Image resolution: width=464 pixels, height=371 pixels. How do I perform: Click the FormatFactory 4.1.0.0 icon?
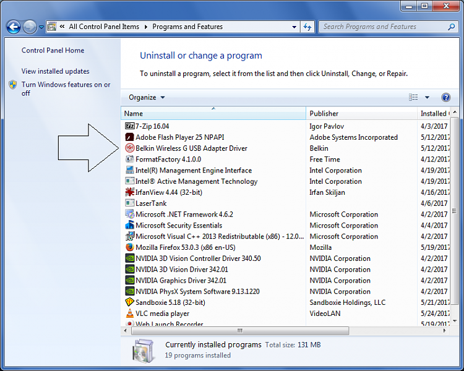130,159
